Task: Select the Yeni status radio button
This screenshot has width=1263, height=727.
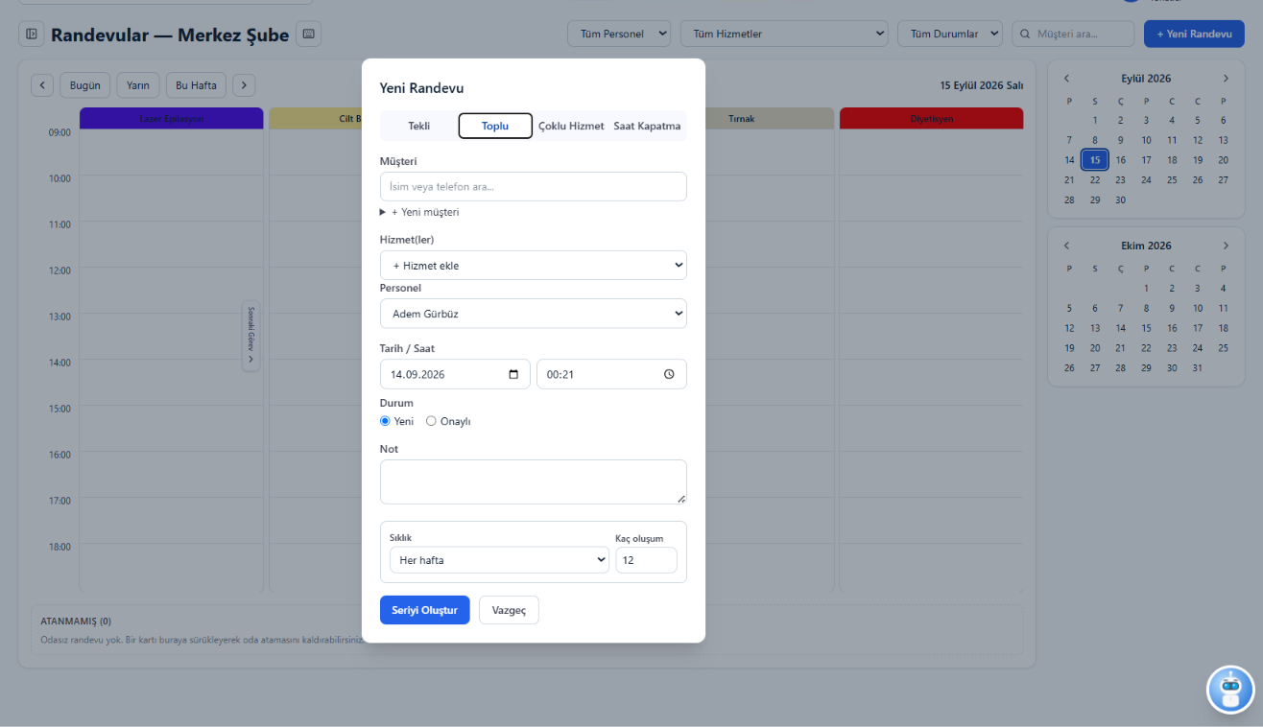Action: [x=385, y=421]
